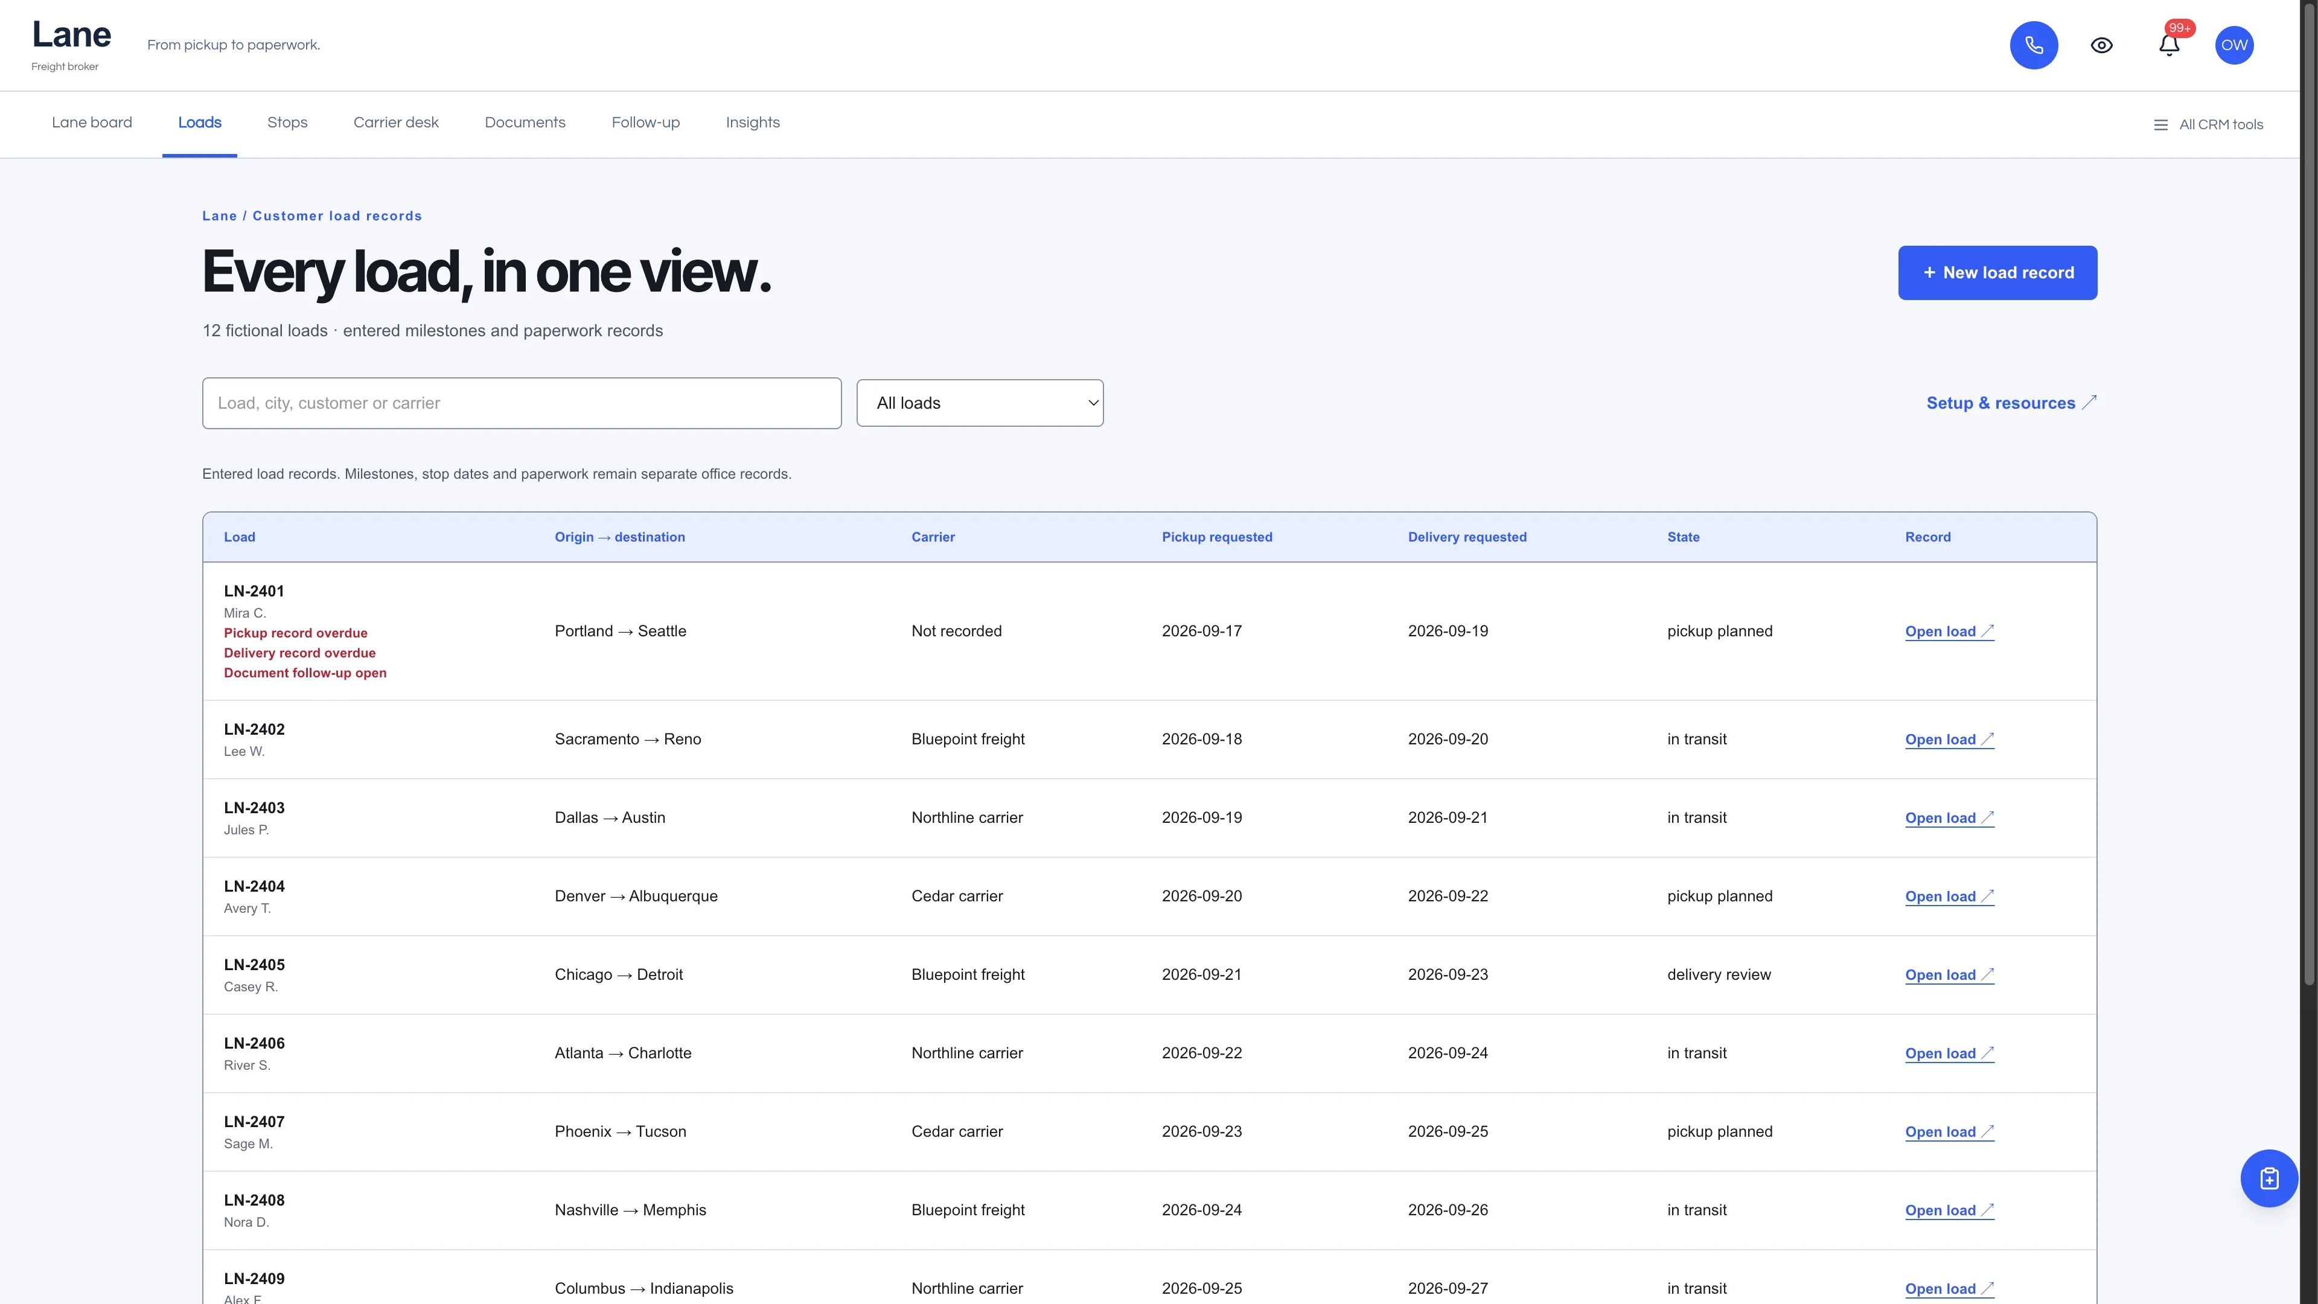Select the LN-2401 load ID
This screenshot has width=2318, height=1304.
coord(254,591)
